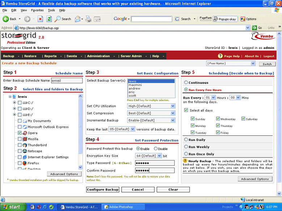Click the Thunderbird icon in file tree
Screen dimensions: 282x211
tap(25, 145)
